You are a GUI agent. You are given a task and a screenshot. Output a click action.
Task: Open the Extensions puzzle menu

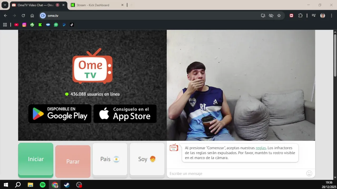click(x=300, y=15)
